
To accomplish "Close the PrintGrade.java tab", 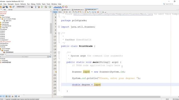I will [97, 10].
